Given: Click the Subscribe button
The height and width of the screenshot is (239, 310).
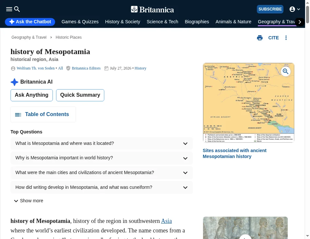Looking at the screenshot, I should (270, 9).
